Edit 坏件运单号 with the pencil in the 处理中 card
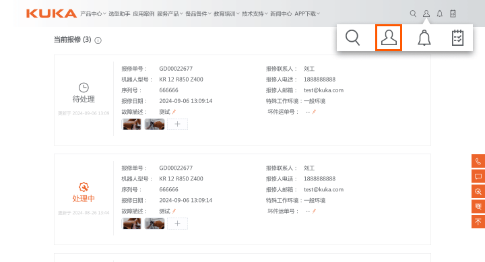 tap(314, 211)
